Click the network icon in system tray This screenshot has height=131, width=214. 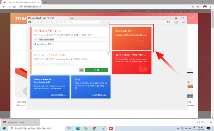pyautogui.click(x=182, y=129)
